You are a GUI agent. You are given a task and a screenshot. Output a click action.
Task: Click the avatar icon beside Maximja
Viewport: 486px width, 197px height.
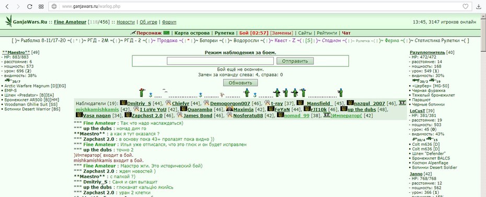click(229, 109)
